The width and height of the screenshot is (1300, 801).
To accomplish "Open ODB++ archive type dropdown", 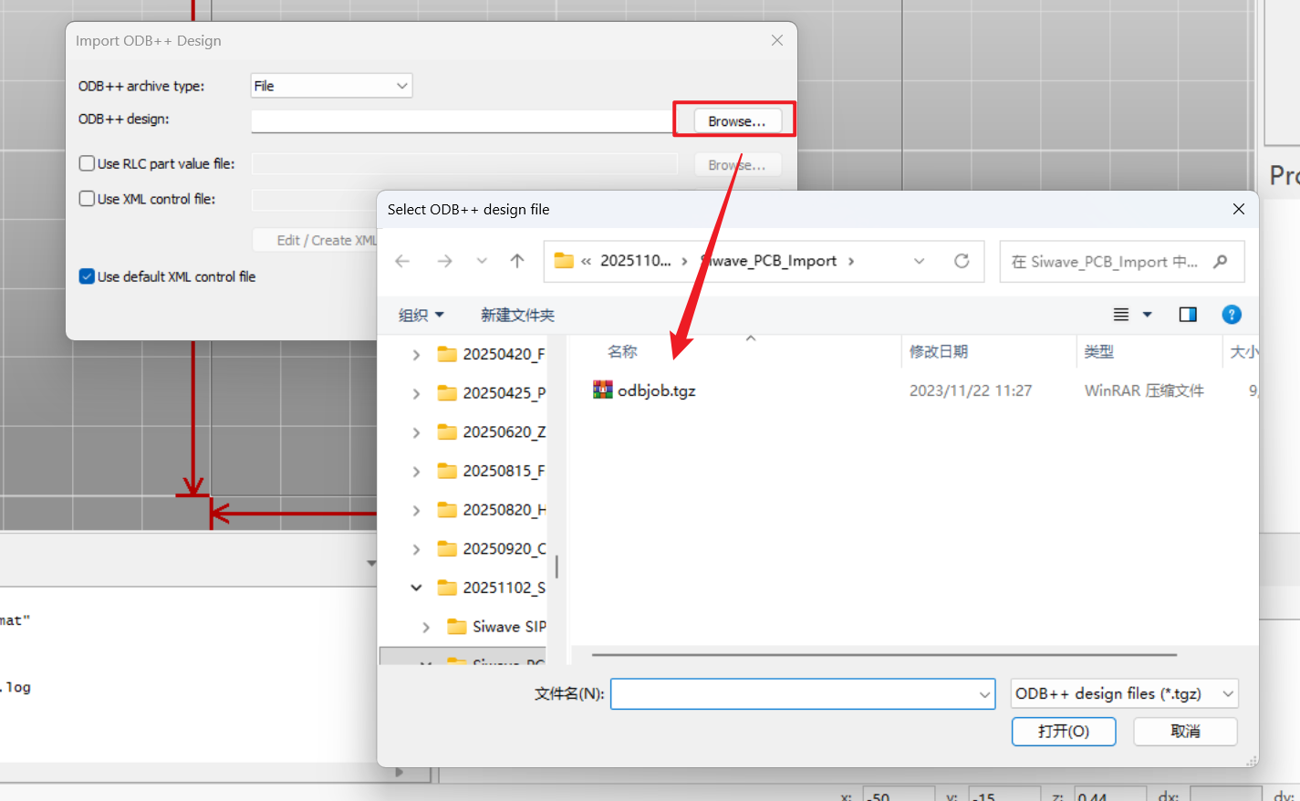I will click(331, 86).
